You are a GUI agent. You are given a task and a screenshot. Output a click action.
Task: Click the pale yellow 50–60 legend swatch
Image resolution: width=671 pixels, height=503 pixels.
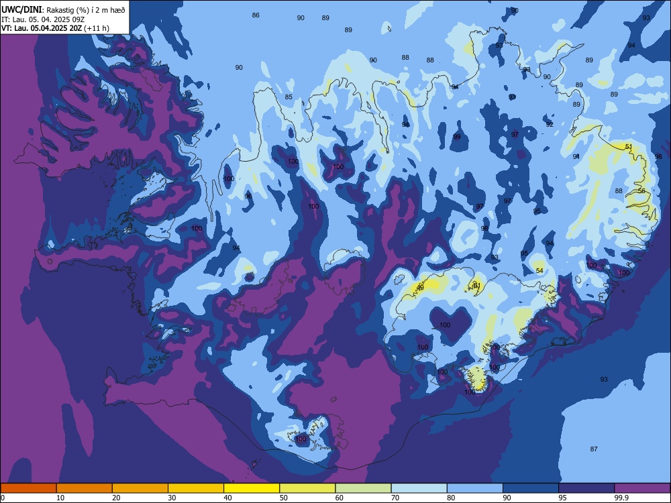click(307, 488)
